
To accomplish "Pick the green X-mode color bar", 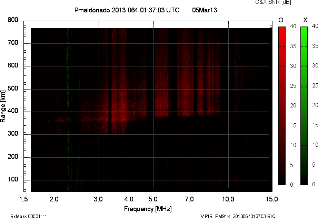I will tap(304, 106).
